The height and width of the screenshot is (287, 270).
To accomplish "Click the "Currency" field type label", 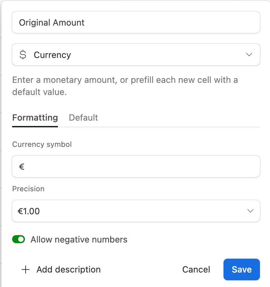I will [52, 55].
